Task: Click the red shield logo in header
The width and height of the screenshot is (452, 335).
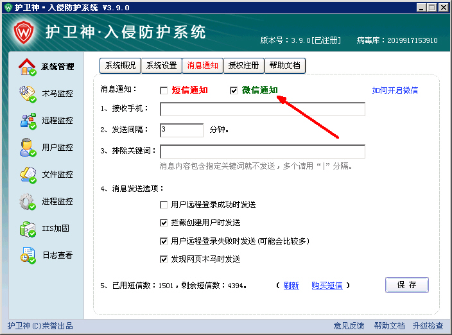Action: point(24,32)
